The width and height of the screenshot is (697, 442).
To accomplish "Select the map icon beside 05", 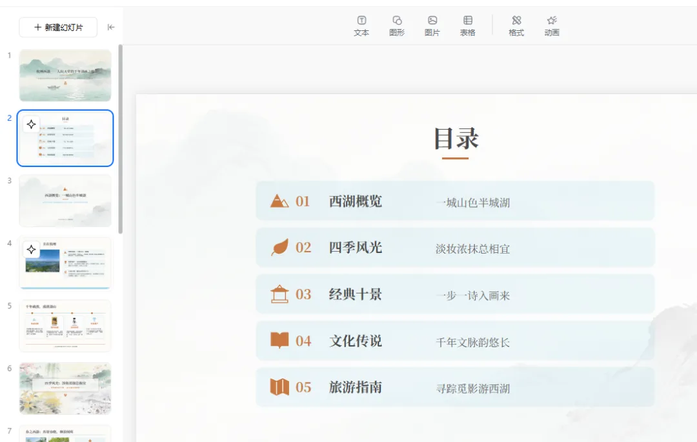I will coord(279,387).
